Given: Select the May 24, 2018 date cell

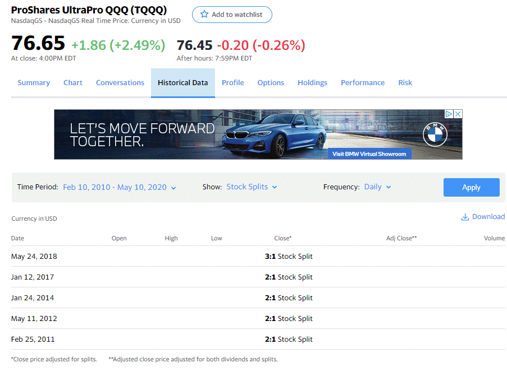Looking at the screenshot, I should pos(34,257).
